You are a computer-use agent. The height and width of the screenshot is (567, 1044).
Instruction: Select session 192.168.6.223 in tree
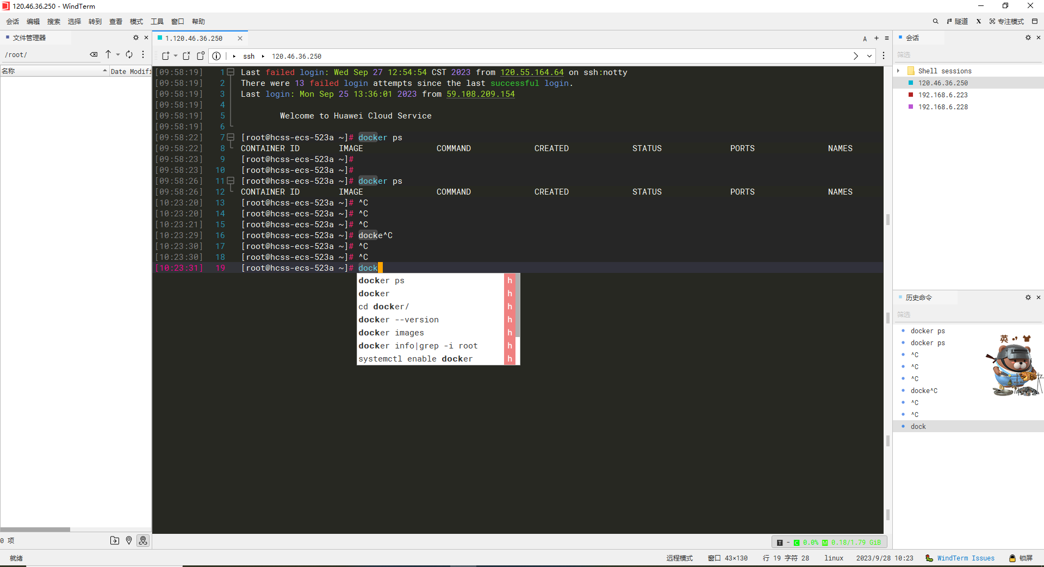[968, 95]
